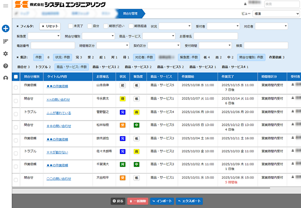Collapse the 集計 section toggle icon

[18, 57]
